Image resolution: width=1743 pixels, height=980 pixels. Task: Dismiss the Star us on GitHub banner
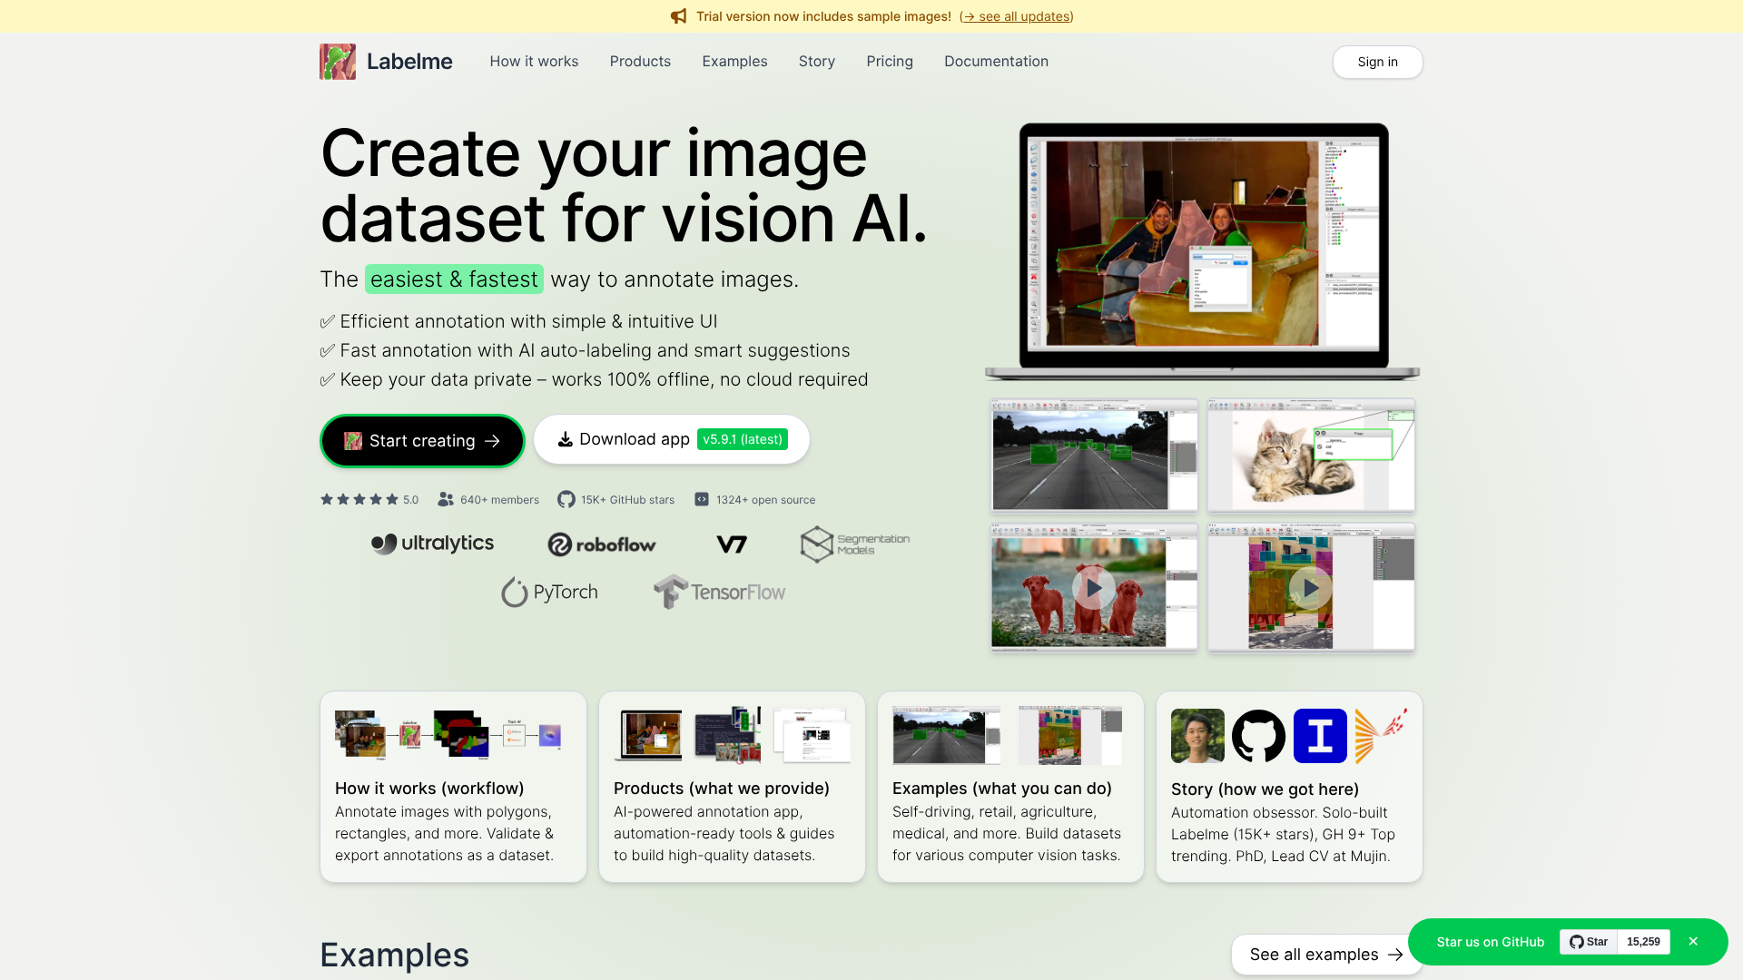(1693, 941)
